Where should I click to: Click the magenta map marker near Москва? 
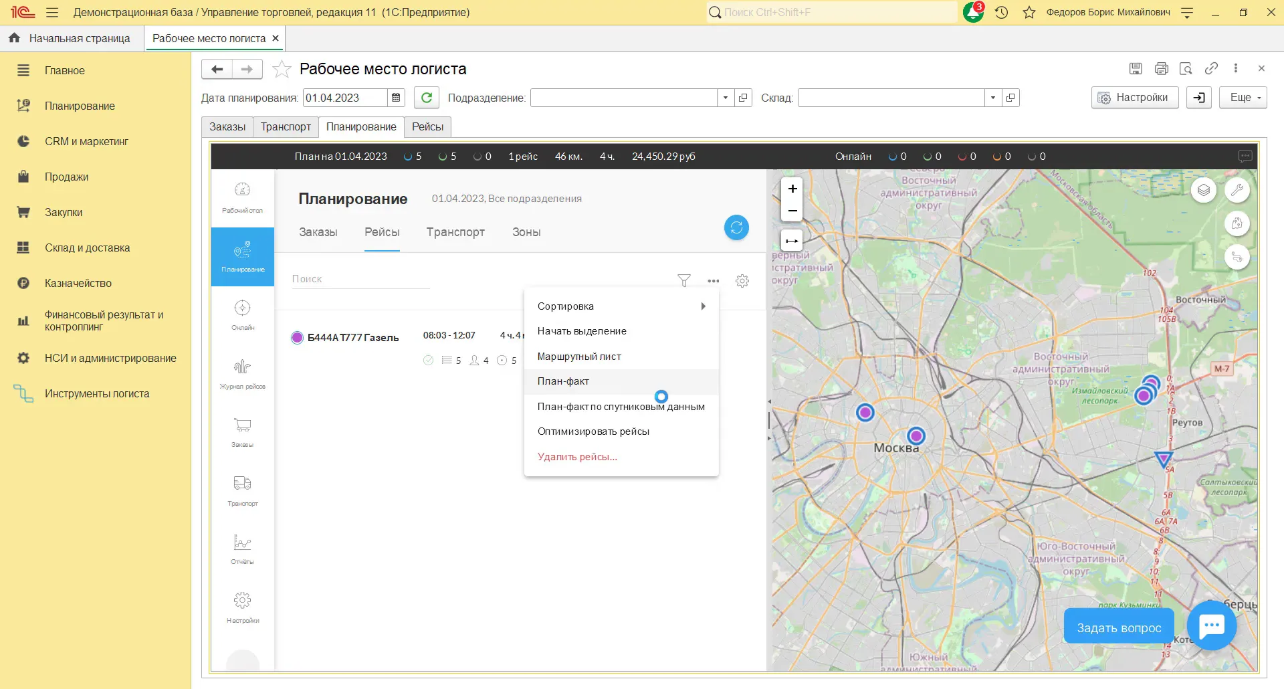tap(916, 436)
